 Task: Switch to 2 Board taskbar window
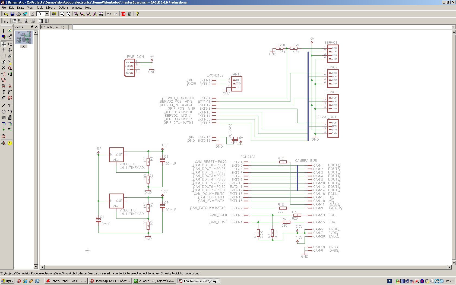pyautogui.click(x=154, y=281)
